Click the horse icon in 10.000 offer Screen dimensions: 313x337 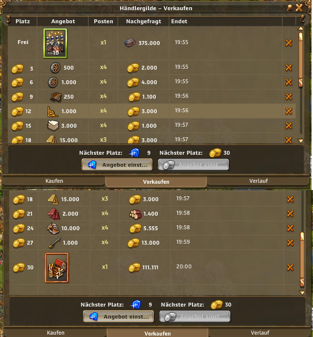[x=53, y=228]
